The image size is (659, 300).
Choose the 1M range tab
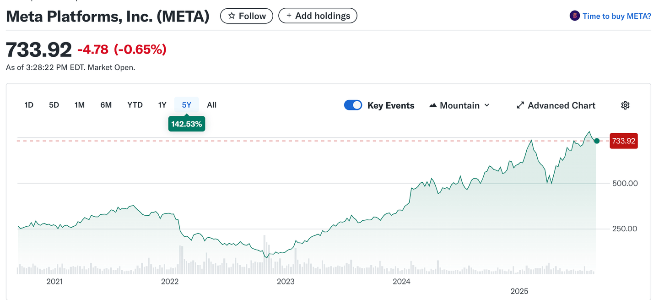tap(80, 105)
